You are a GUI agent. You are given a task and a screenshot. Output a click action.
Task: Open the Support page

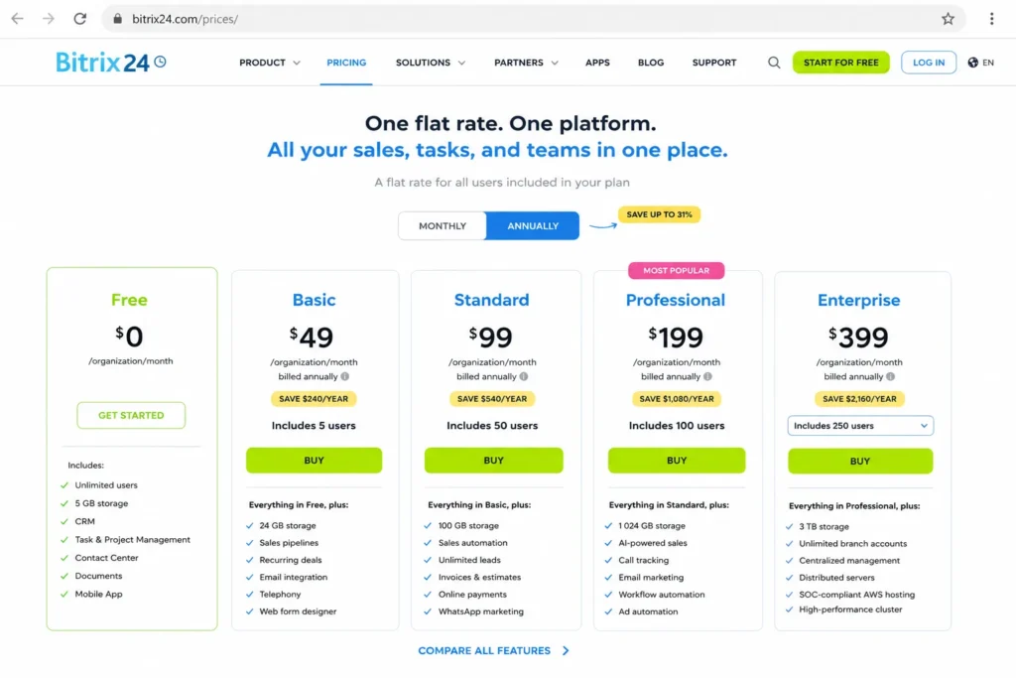(714, 63)
